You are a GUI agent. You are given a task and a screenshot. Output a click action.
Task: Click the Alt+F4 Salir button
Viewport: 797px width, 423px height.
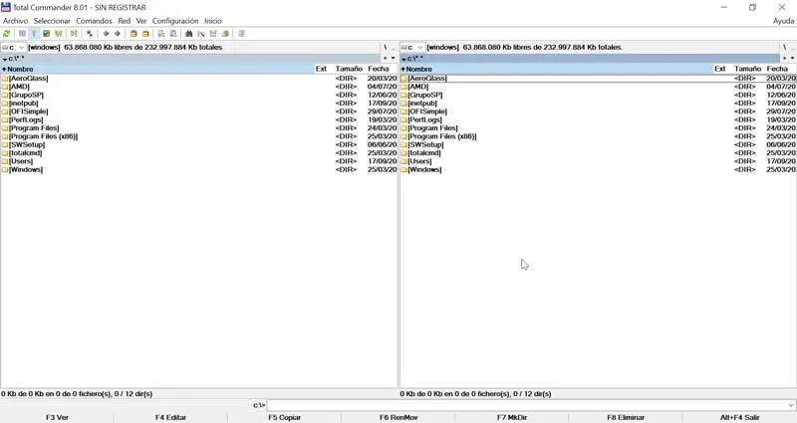tap(739, 417)
